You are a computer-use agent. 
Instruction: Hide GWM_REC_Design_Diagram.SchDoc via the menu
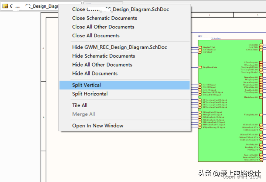coord(119,47)
